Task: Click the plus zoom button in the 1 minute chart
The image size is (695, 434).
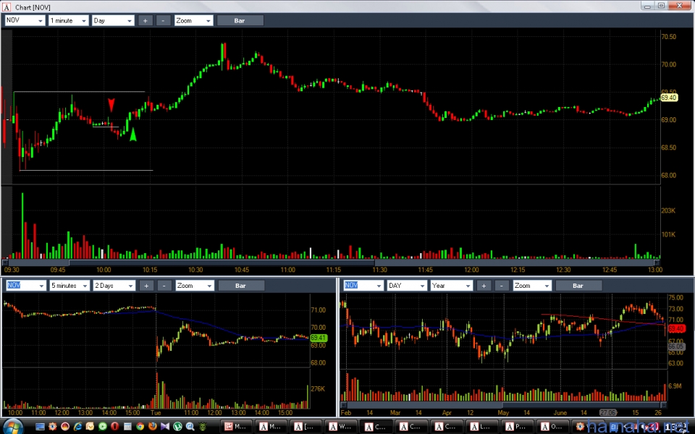Action: 145,21
